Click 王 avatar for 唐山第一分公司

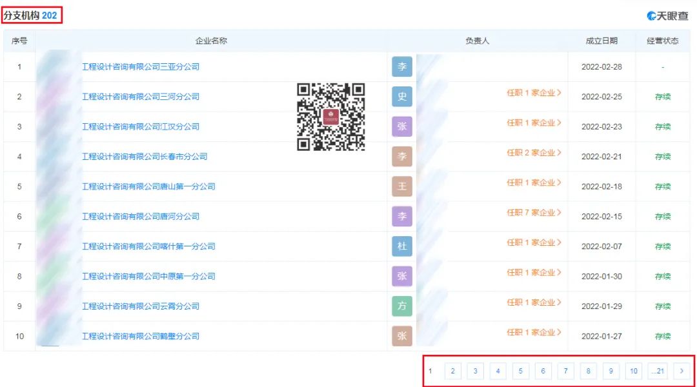click(x=401, y=186)
